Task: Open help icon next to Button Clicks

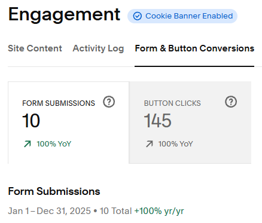Action: [x=231, y=102]
